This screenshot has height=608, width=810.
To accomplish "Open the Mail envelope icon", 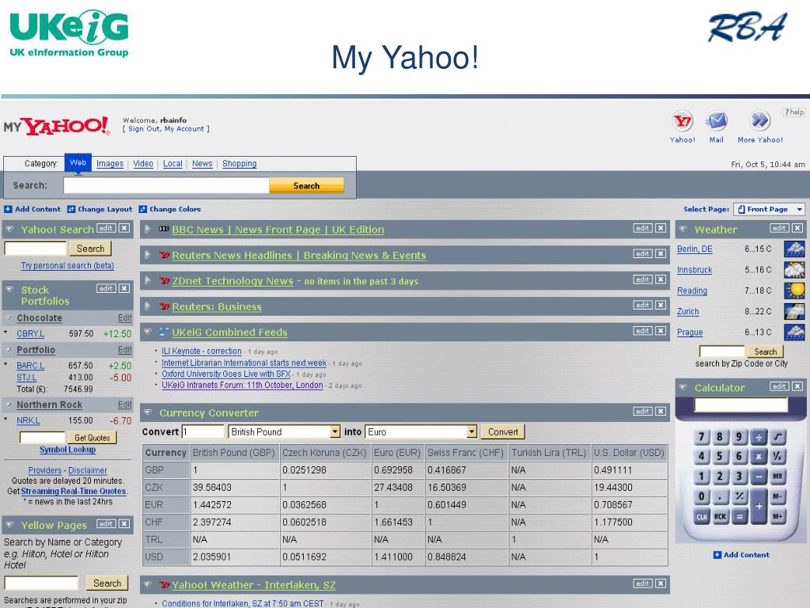I will coord(717,121).
